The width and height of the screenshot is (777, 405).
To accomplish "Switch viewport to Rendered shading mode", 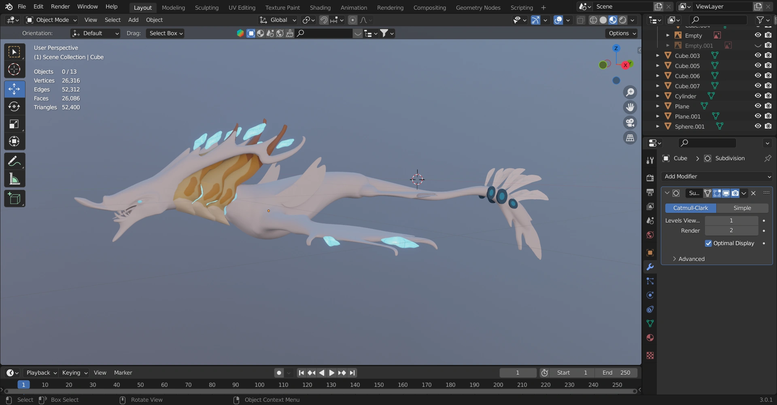I will tap(623, 20).
